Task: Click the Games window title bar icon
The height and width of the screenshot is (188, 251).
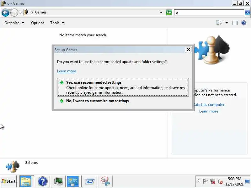Action: 3,3
